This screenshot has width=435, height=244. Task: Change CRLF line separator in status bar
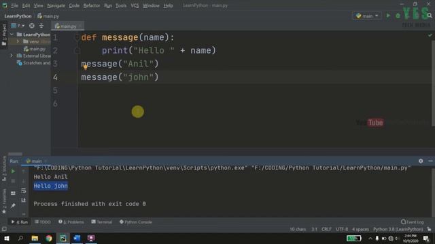tap(326, 229)
